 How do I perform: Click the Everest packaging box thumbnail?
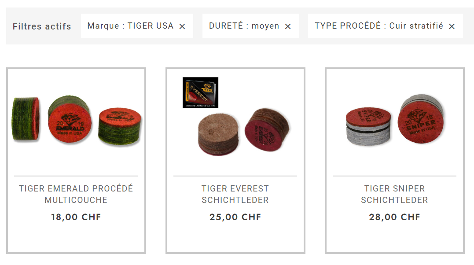200,92
